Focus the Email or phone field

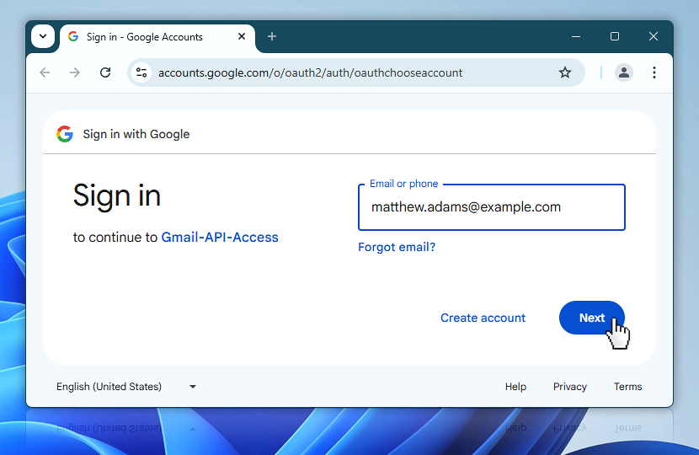492,207
